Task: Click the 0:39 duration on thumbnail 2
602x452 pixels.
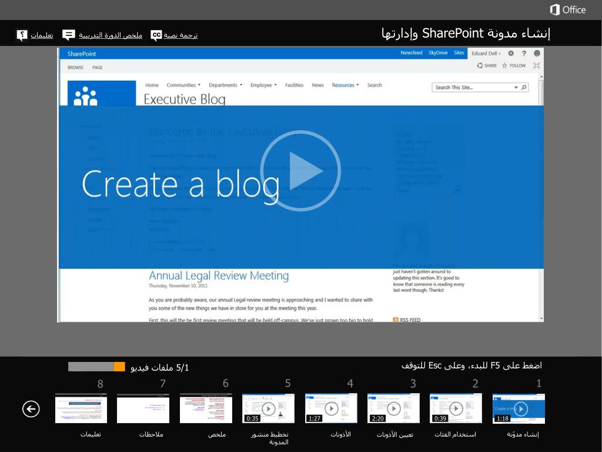Action: point(440,418)
